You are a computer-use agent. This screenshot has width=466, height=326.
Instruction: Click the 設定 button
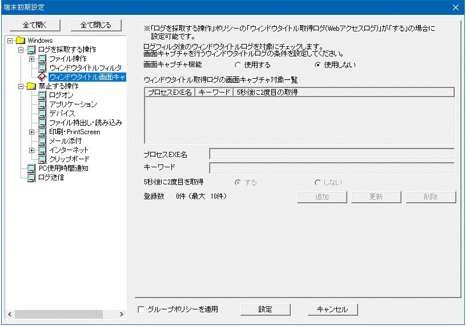(x=265, y=309)
